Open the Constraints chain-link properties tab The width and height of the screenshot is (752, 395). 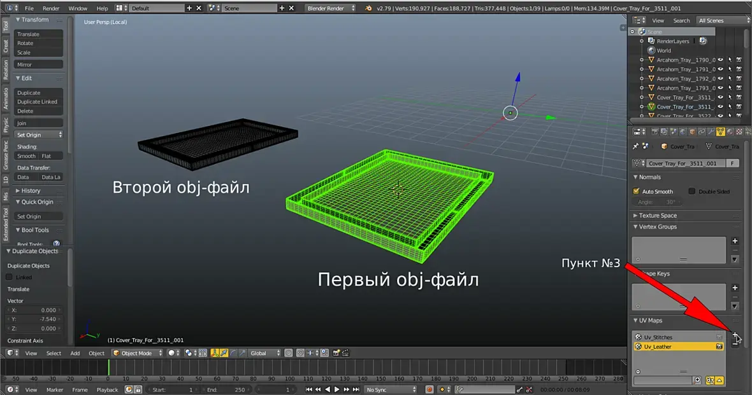(702, 132)
